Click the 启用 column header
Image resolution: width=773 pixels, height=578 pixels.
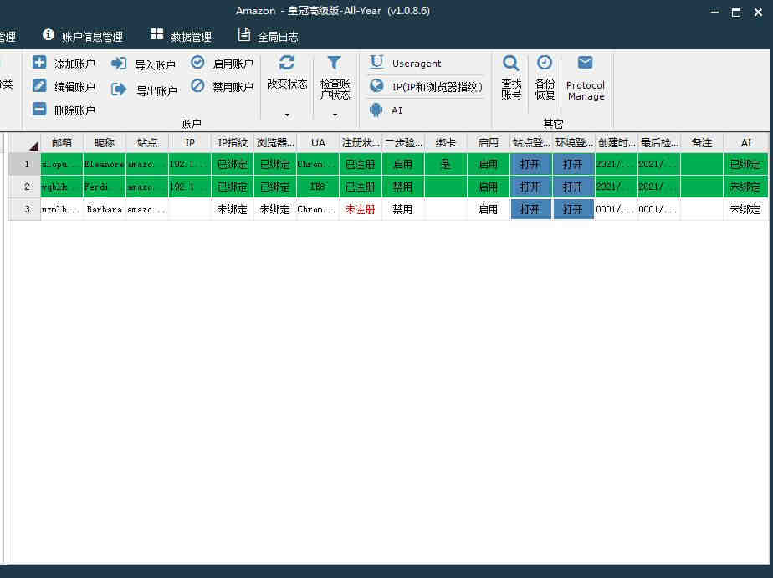click(489, 143)
